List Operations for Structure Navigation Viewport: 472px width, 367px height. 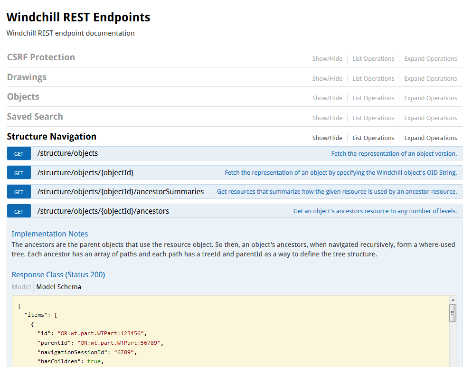pyautogui.click(x=373, y=138)
